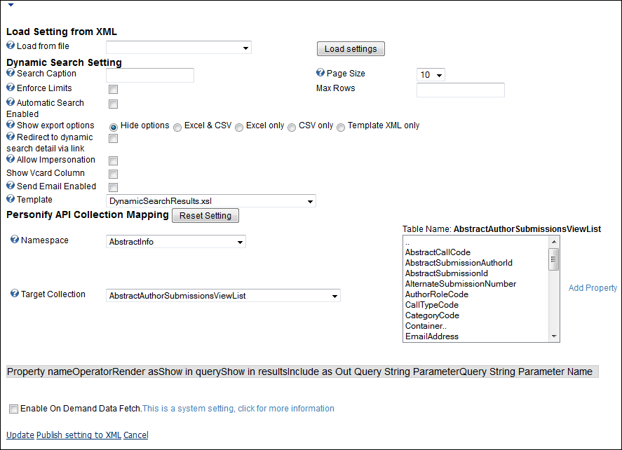
Task: Click the Update link
Action: [20, 435]
